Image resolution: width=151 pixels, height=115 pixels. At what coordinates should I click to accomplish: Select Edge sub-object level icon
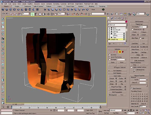tap(114, 52)
